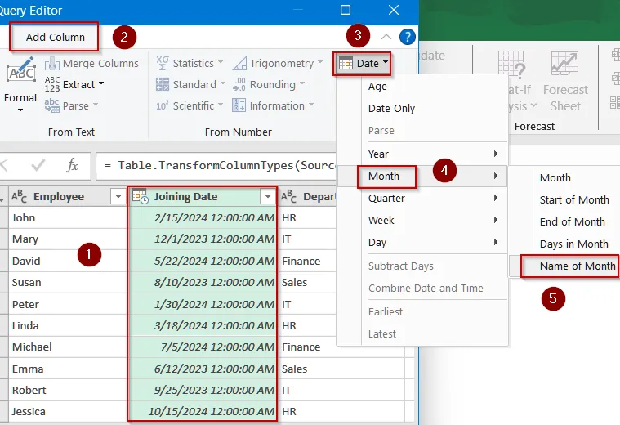Choose Name of Month option
The height and width of the screenshot is (425, 620).
pyautogui.click(x=578, y=266)
